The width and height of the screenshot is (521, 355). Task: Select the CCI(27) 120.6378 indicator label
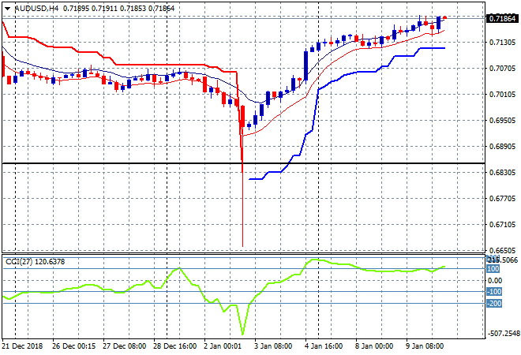click(36, 262)
